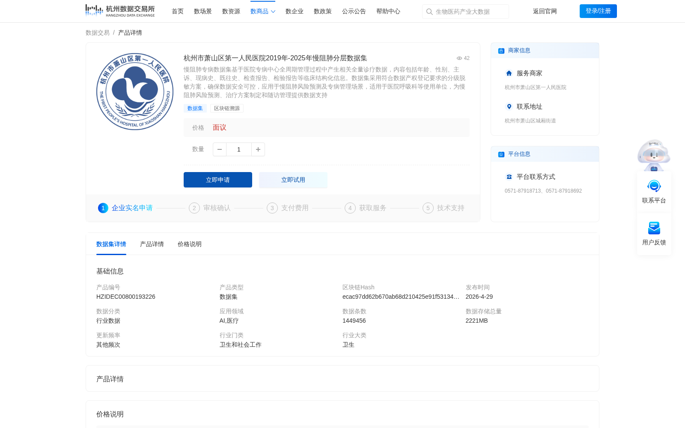Click the Hangzhou Data Exchange logo
The width and height of the screenshot is (685, 428).
tap(120, 11)
